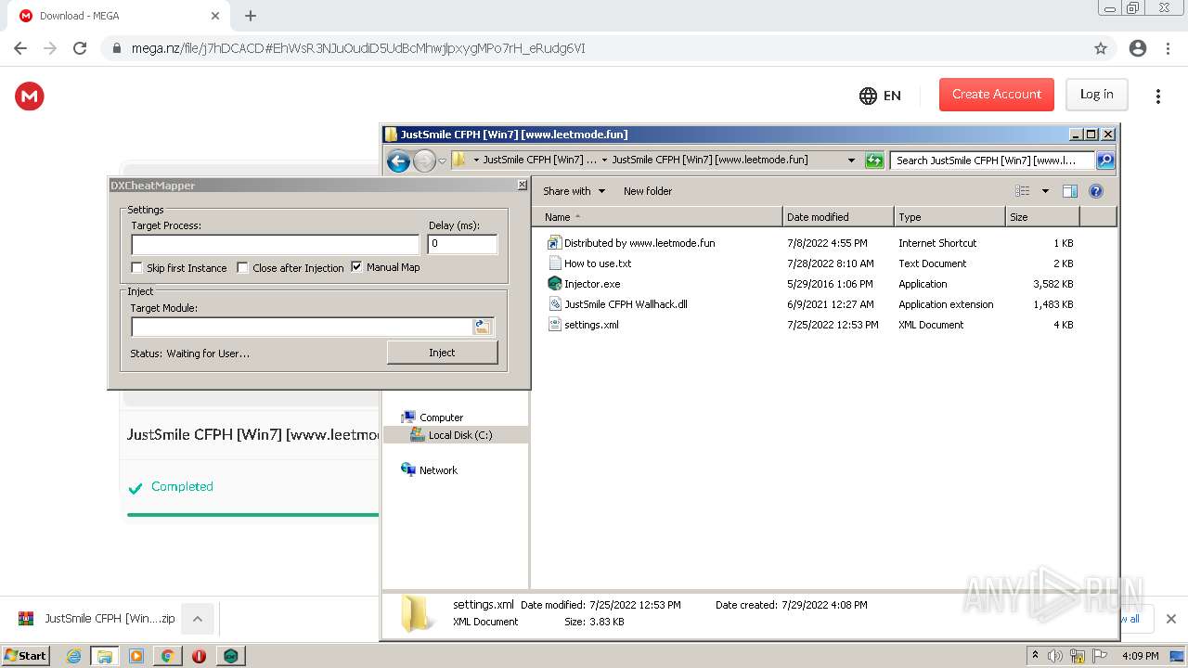Open the views dropdown arrow
Image resolution: width=1188 pixels, height=668 pixels.
pyautogui.click(x=1045, y=191)
